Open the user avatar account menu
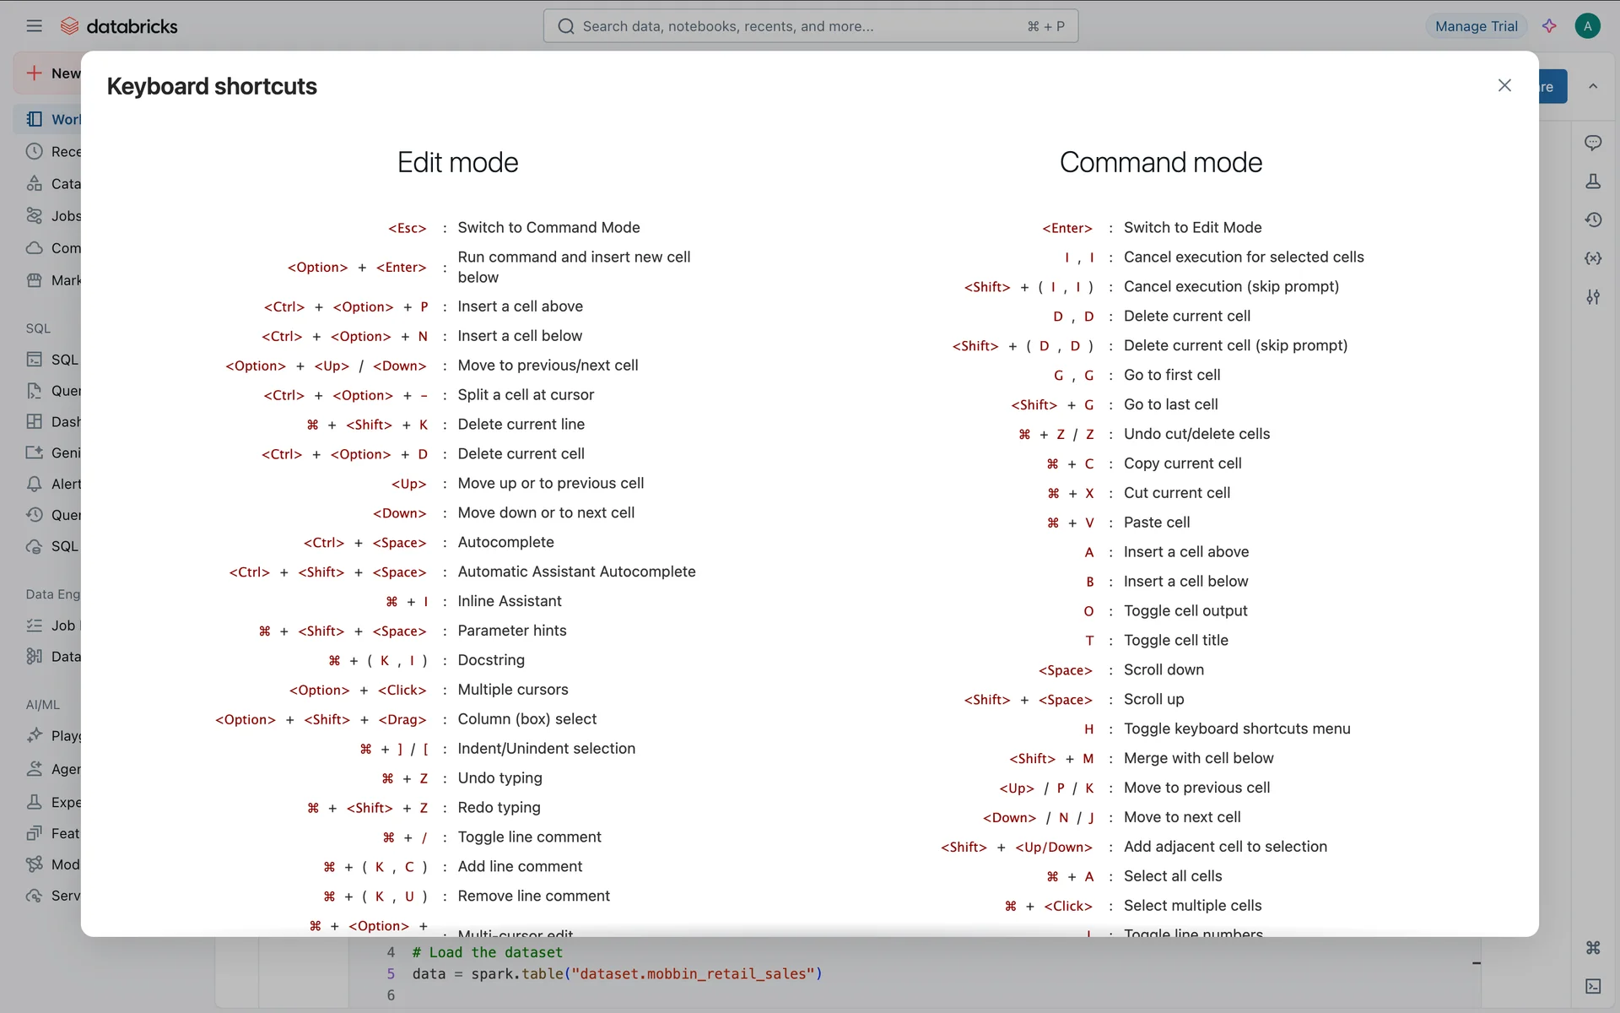The image size is (1620, 1013). point(1587,26)
